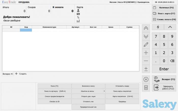Select the Вкладка #1 tab

[x=8, y=74]
